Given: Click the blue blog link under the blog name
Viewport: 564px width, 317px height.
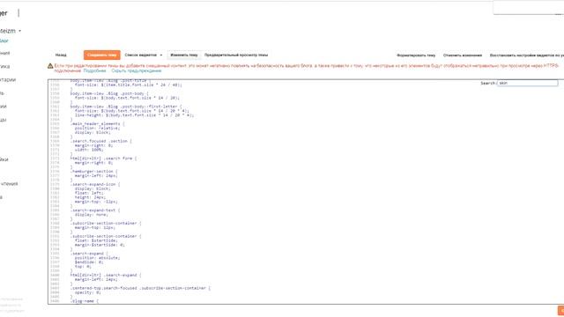Looking at the screenshot, I should coord(4,41).
